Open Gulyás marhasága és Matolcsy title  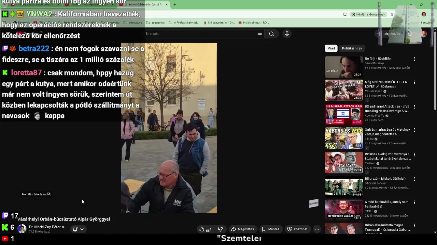tap(387, 132)
